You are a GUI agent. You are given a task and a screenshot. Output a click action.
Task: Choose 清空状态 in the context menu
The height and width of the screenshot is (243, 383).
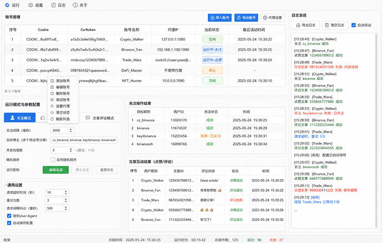pos(63,112)
